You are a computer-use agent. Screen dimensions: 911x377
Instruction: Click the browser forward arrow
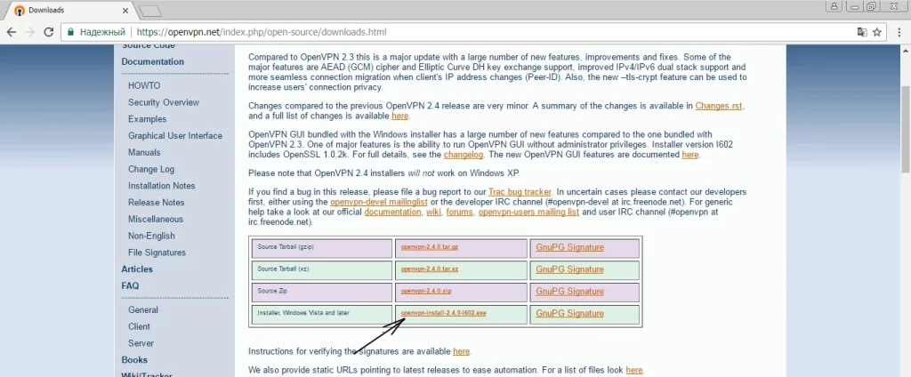(30, 32)
